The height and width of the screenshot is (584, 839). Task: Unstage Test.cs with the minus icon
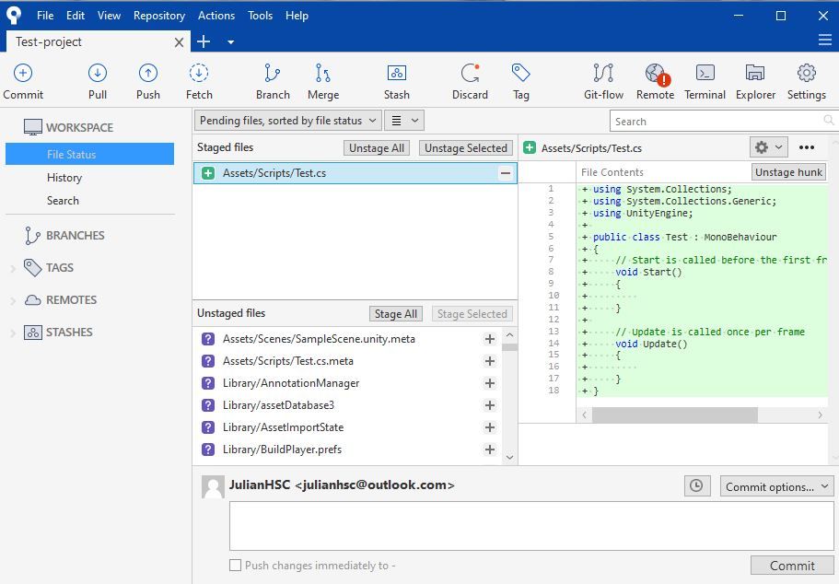click(505, 173)
